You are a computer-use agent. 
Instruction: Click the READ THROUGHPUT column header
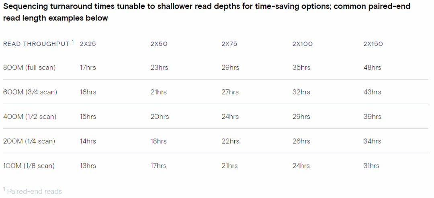click(36, 44)
